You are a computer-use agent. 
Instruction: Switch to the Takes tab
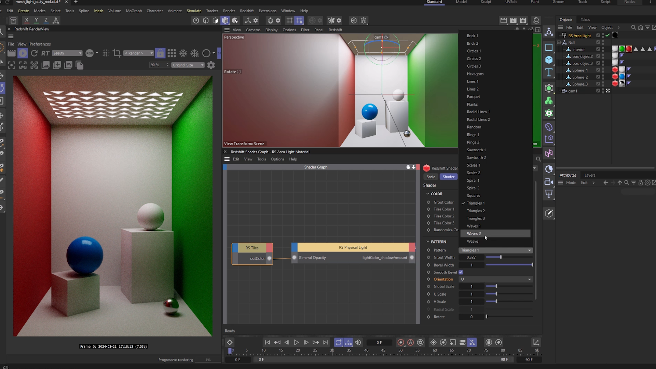coord(585,19)
